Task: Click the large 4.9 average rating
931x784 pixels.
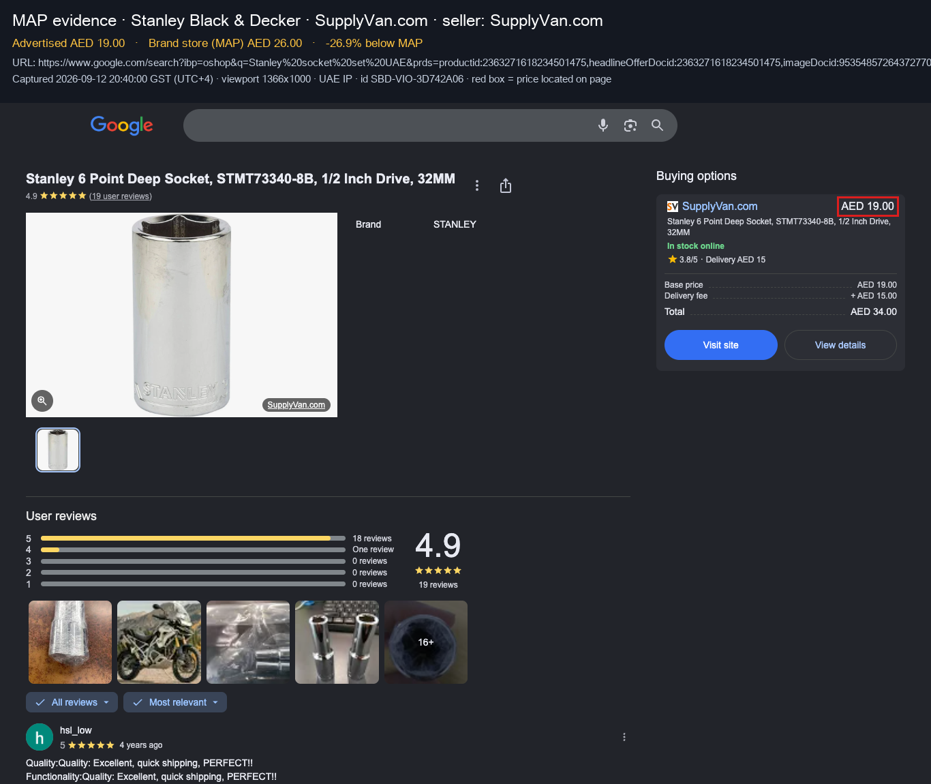Action: 438,545
